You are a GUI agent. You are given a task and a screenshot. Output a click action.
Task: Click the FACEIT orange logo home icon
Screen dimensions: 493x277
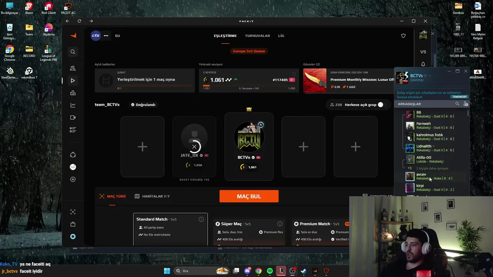[73, 35]
